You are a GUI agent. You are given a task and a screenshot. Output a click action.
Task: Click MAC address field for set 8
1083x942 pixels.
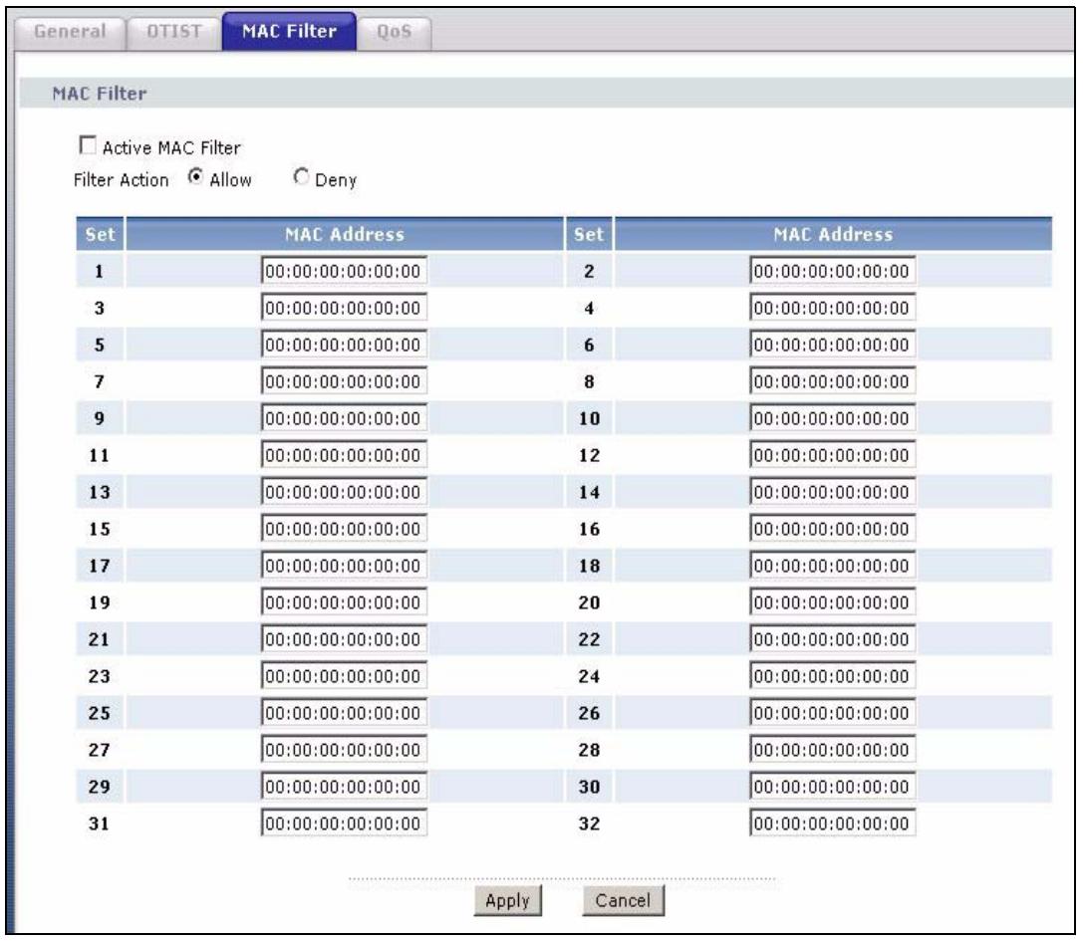point(832,381)
